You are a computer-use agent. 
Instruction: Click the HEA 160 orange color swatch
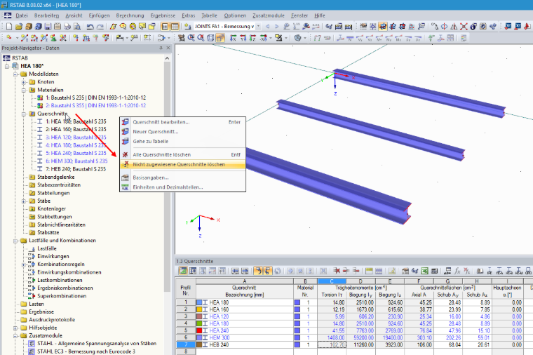(199, 309)
